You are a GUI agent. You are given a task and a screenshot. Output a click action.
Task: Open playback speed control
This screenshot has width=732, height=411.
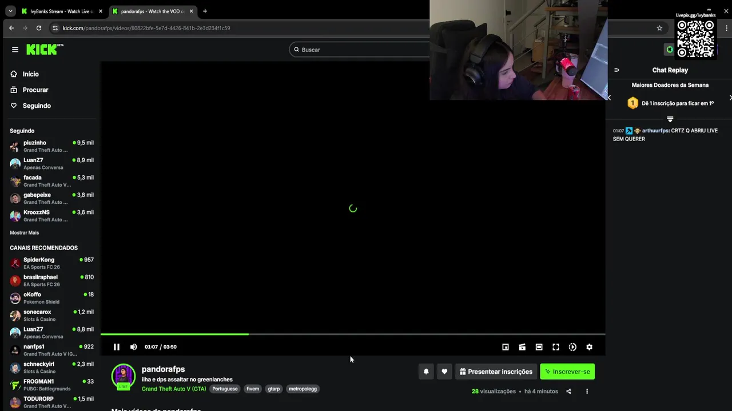click(572, 347)
